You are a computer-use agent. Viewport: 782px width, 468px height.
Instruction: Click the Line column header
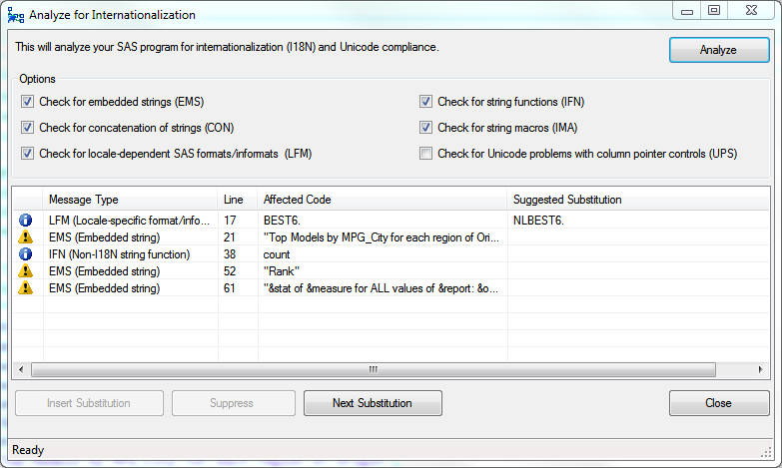tap(237, 200)
